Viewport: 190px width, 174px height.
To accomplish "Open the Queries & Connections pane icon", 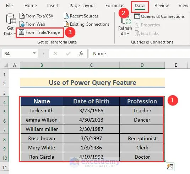I will pos(137,16).
